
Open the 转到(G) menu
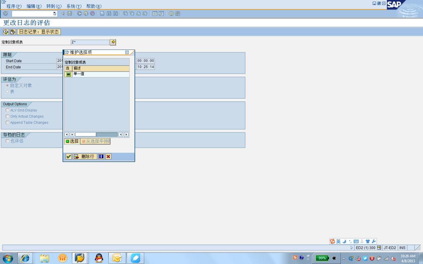[54, 6]
